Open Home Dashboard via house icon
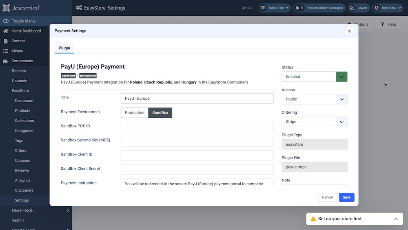The height and width of the screenshot is (230, 408). [x=6, y=31]
